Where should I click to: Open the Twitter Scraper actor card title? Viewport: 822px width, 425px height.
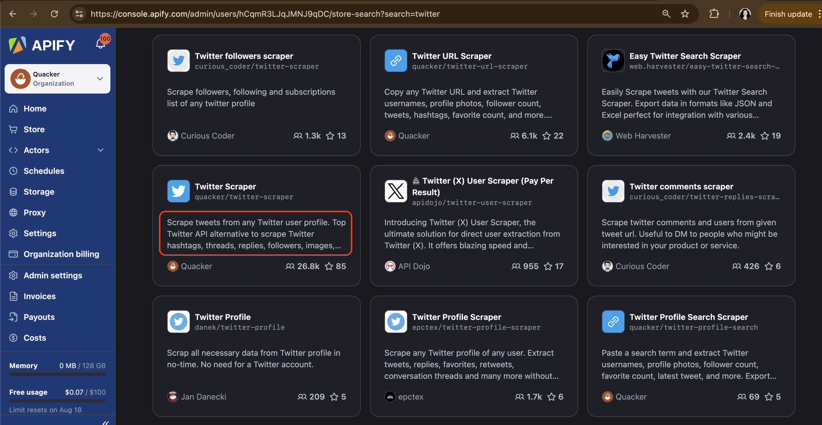(225, 187)
